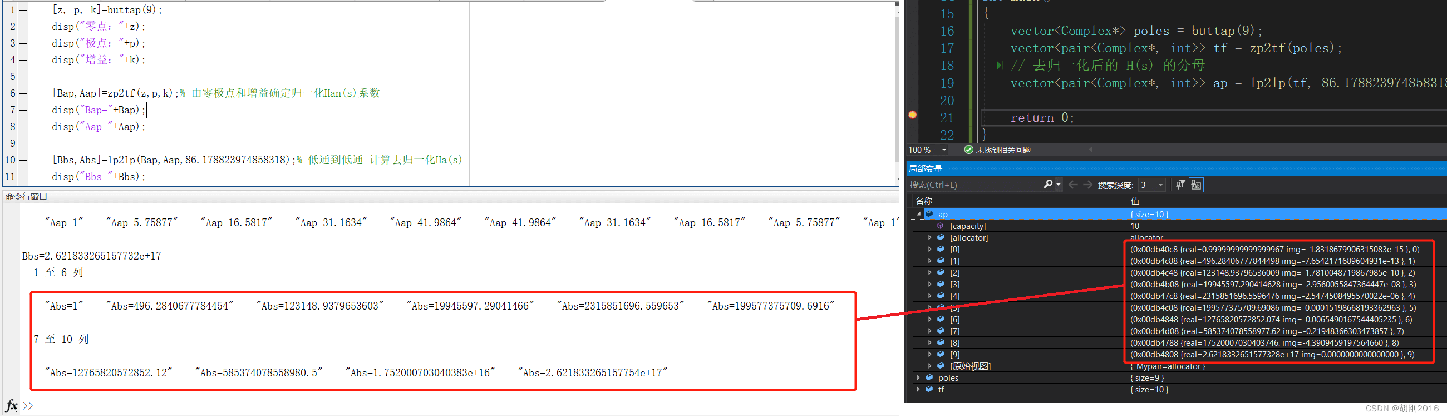The width and height of the screenshot is (1447, 418).
Task: Click the 名称 column header
Action: 923,201
